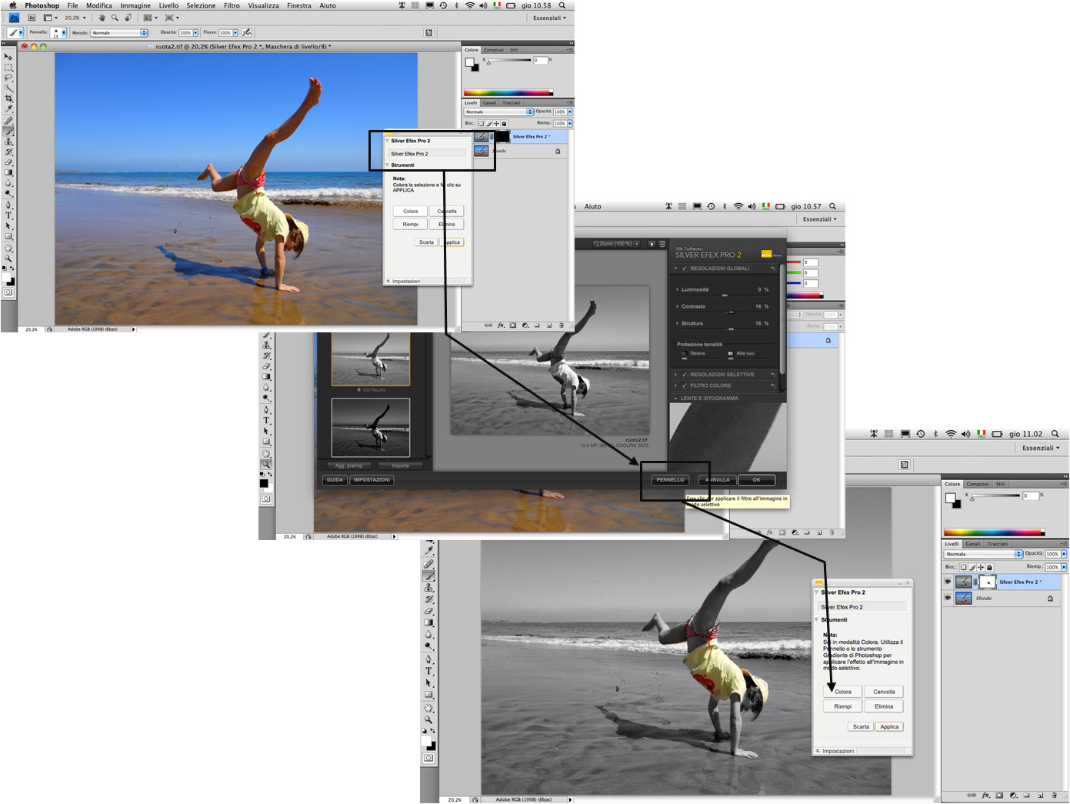Select the Eyedropper tool in the 10.58 screenshot

tap(8, 109)
